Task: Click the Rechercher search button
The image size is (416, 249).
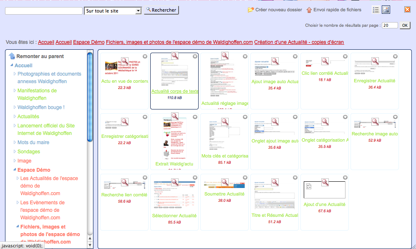Action: pyautogui.click(x=161, y=10)
